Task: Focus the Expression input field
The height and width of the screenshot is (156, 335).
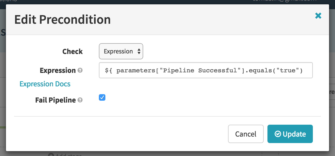Action: click(206, 70)
